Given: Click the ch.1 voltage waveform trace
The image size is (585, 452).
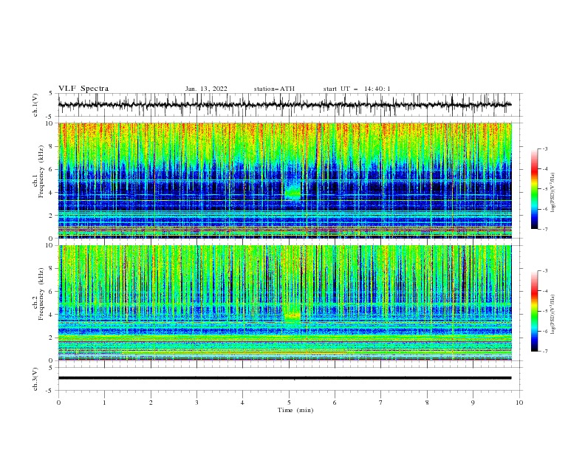Looking at the screenshot, I should pyautogui.click(x=284, y=105).
